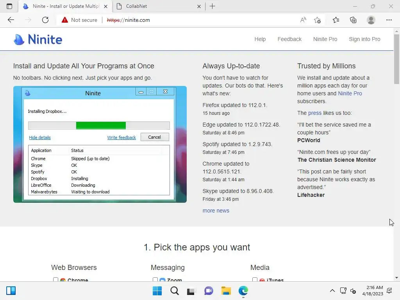Open the notification center icon
The height and width of the screenshot is (300, 400).
pyautogui.click(x=389, y=291)
